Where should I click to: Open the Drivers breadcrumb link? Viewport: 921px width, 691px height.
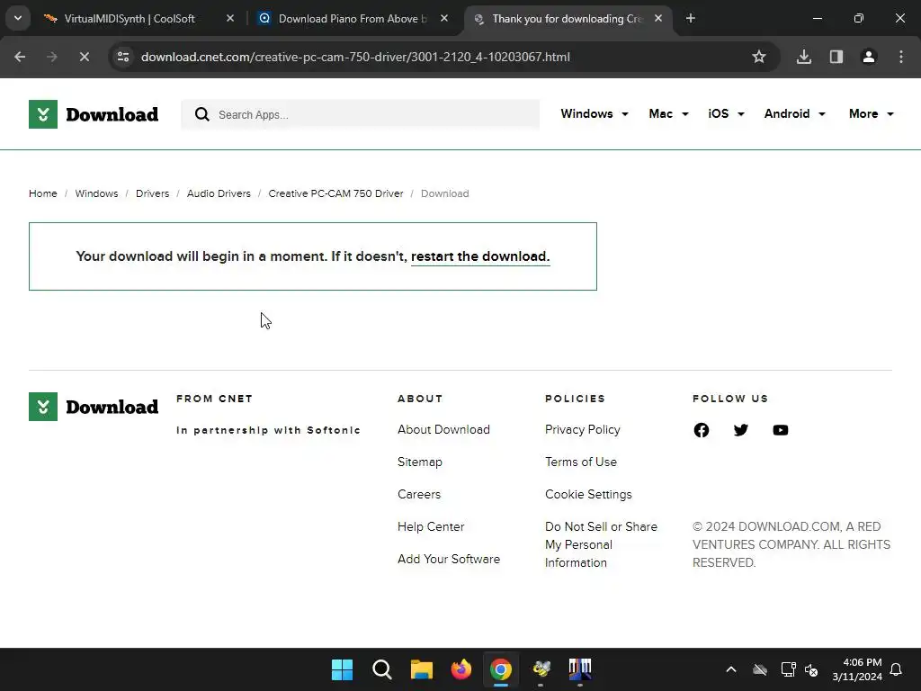pyautogui.click(x=152, y=193)
